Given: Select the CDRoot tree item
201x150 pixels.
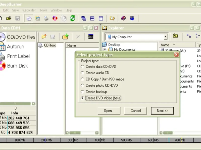Looking at the screenshot, I should click(50, 45).
